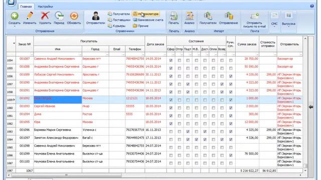
Task: Open the Заказ № filter dropdown
Action: tap(32, 54)
